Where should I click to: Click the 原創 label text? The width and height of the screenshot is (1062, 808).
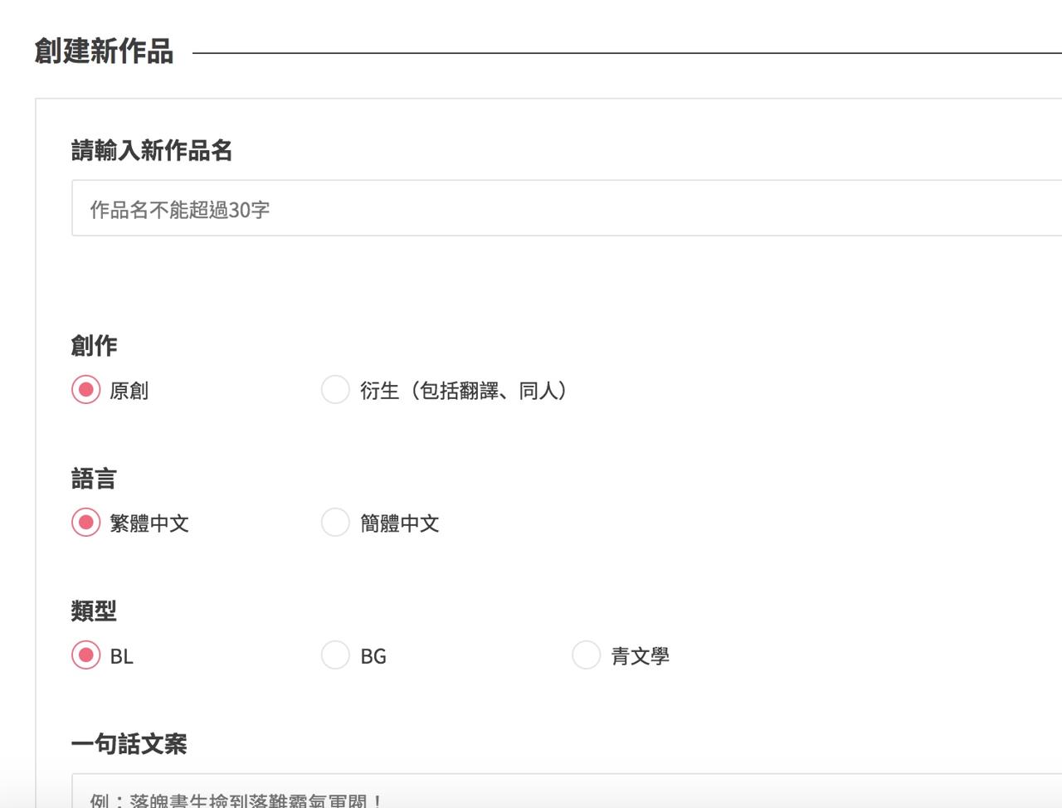coord(129,391)
